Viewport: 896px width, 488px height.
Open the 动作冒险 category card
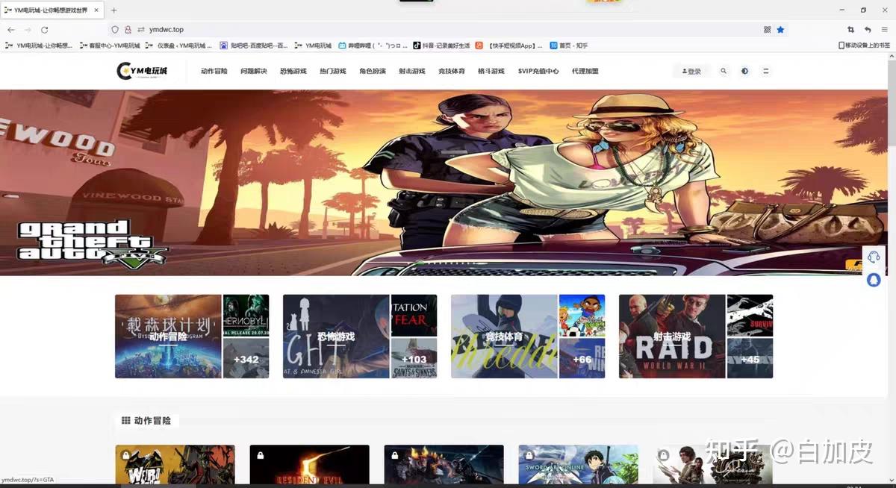[168, 337]
